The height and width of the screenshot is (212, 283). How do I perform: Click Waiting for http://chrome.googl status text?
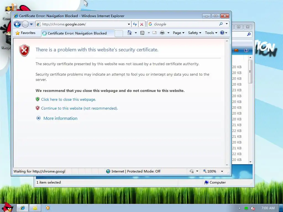(39, 171)
